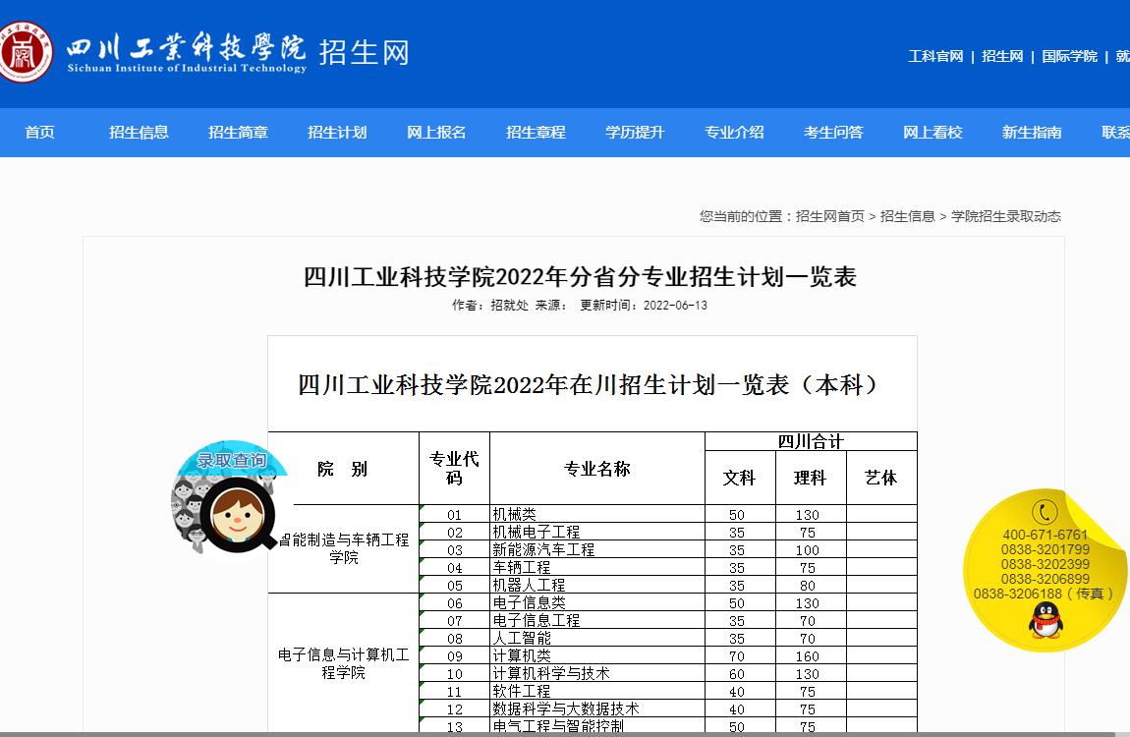Click the update date 2022-06-13
The width and height of the screenshot is (1130, 737).
[x=675, y=306]
